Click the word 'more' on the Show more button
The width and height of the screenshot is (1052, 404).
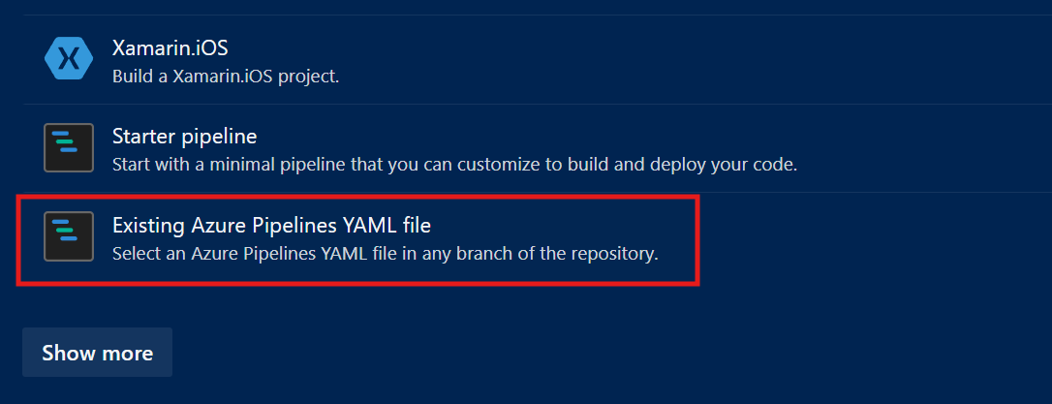point(127,353)
